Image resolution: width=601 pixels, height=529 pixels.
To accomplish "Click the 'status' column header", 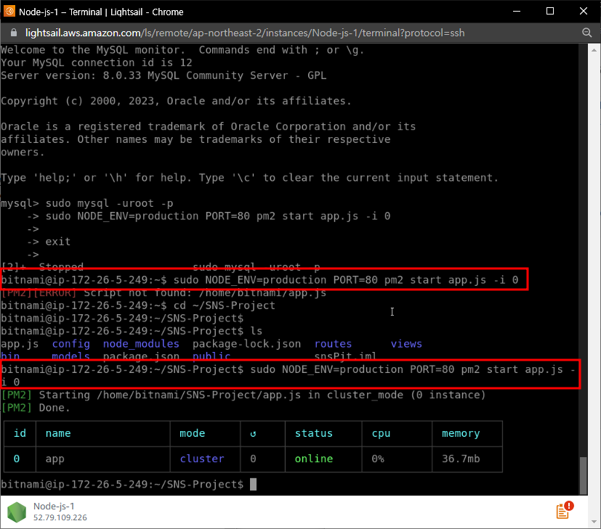I will point(314,433).
